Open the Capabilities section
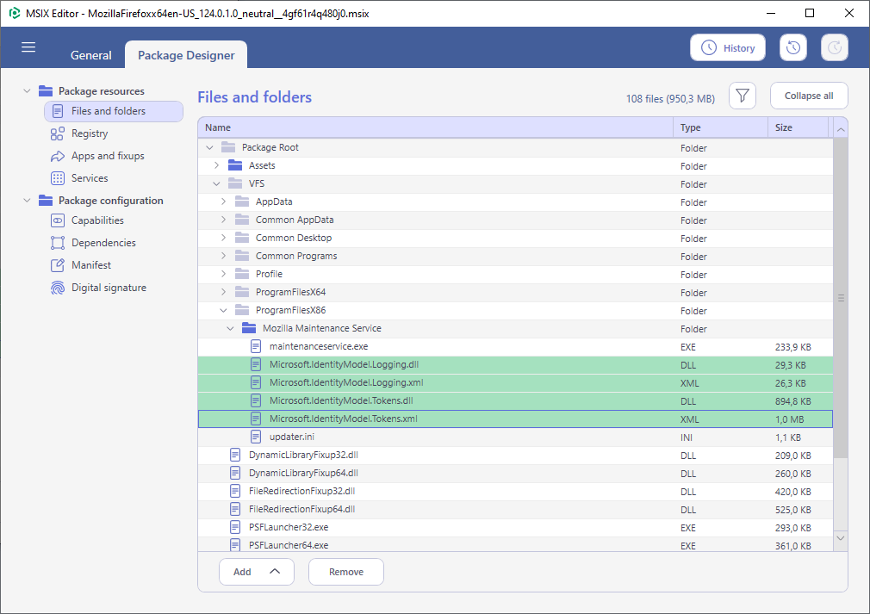 97,220
